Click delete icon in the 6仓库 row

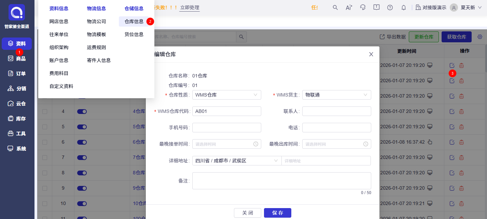[x=461, y=142]
